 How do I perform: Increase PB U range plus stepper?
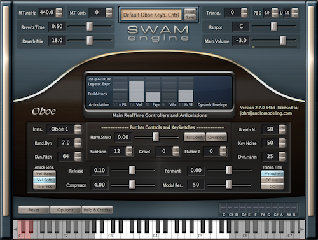(x=294, y=10)
